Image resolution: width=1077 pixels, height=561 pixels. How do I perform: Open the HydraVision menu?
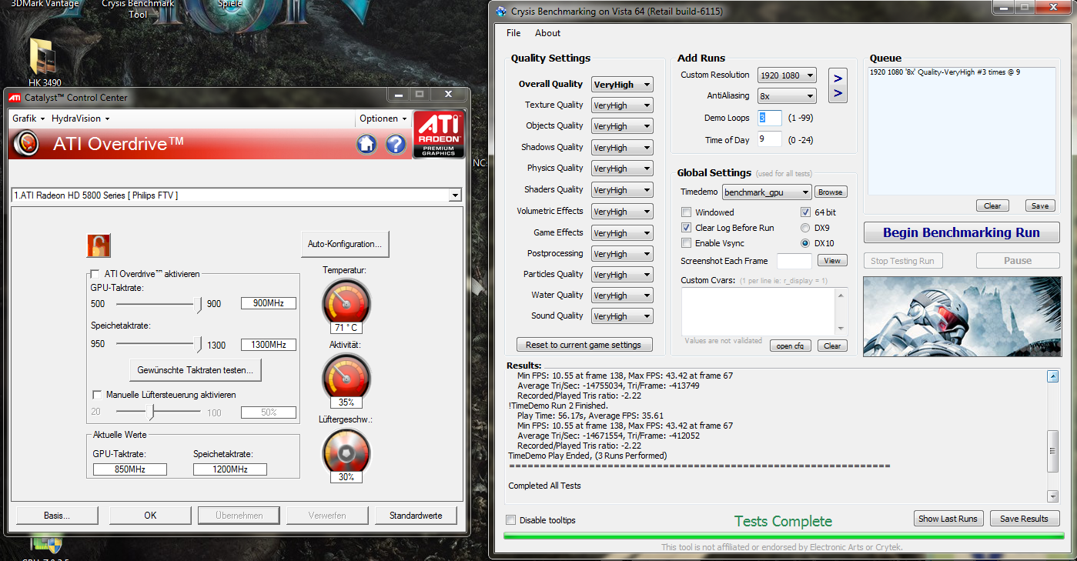81,119
